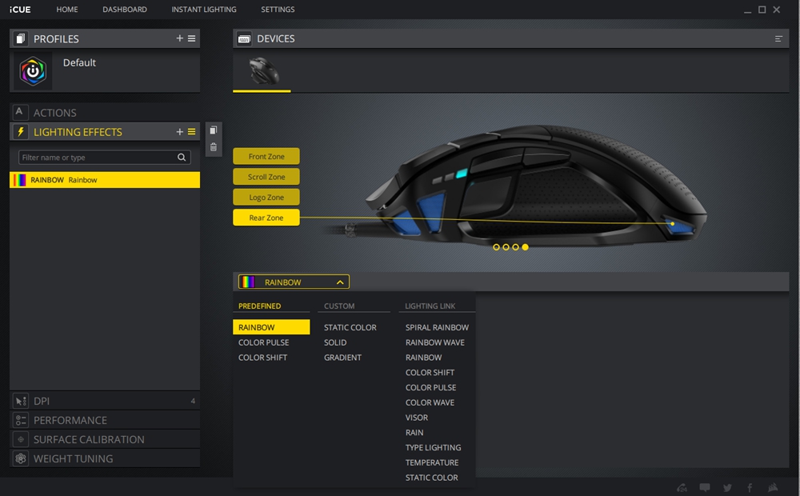Click the rear zone LED marker on mouse

coord(673,224)
